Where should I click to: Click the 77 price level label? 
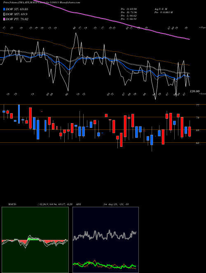click(x=197, y=105)
